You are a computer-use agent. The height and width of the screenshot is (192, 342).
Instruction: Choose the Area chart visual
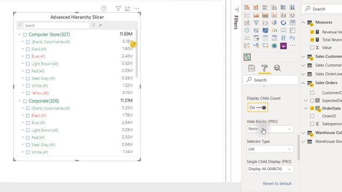point(256,15)
